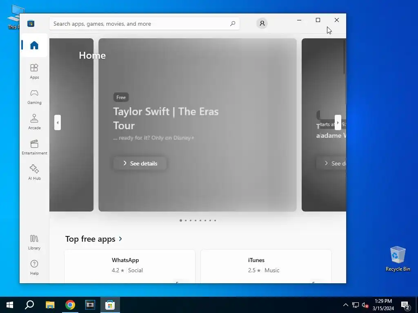Click See details for Taylor Swift Eras Tour
Viewport: 418px width, 313px height.
pos(140,163)
